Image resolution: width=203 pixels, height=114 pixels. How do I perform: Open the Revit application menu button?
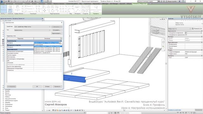[x=2, y=2]
